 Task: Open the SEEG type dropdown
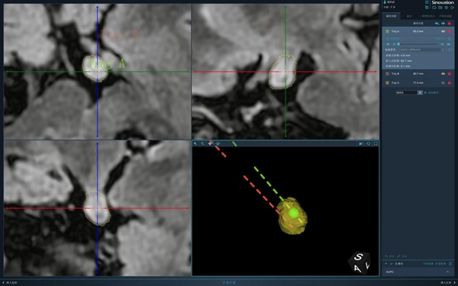pyautogui.click(x=409, y=92)
